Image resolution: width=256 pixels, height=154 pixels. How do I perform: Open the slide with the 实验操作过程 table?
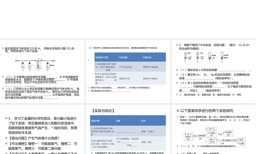[128, 71]
